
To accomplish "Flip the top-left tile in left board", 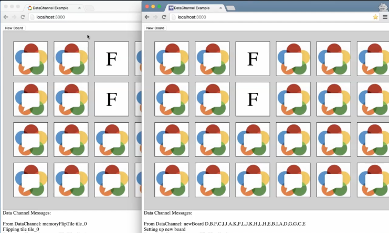I will click(x=30, y=59).
